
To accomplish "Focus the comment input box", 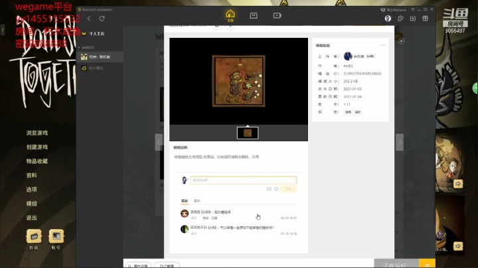I will [244, 180].
